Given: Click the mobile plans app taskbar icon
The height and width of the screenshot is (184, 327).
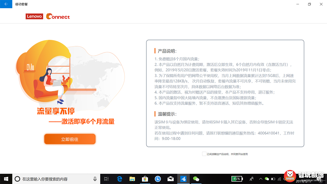Looking at the screenshot, I should point(183,179).
